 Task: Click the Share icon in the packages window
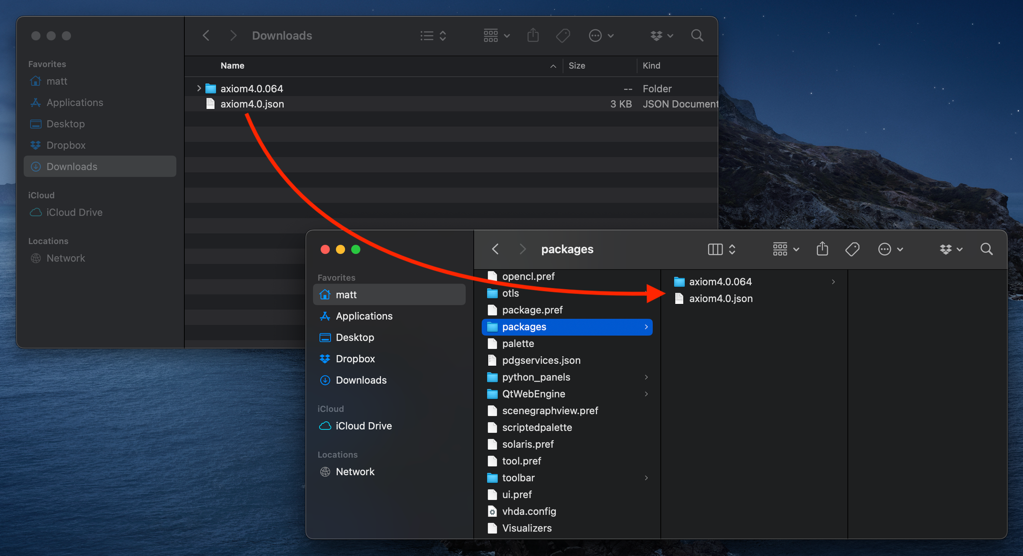[x=822, y=249]
